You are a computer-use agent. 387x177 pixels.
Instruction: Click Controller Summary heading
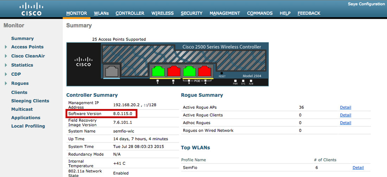coord(92,95)
